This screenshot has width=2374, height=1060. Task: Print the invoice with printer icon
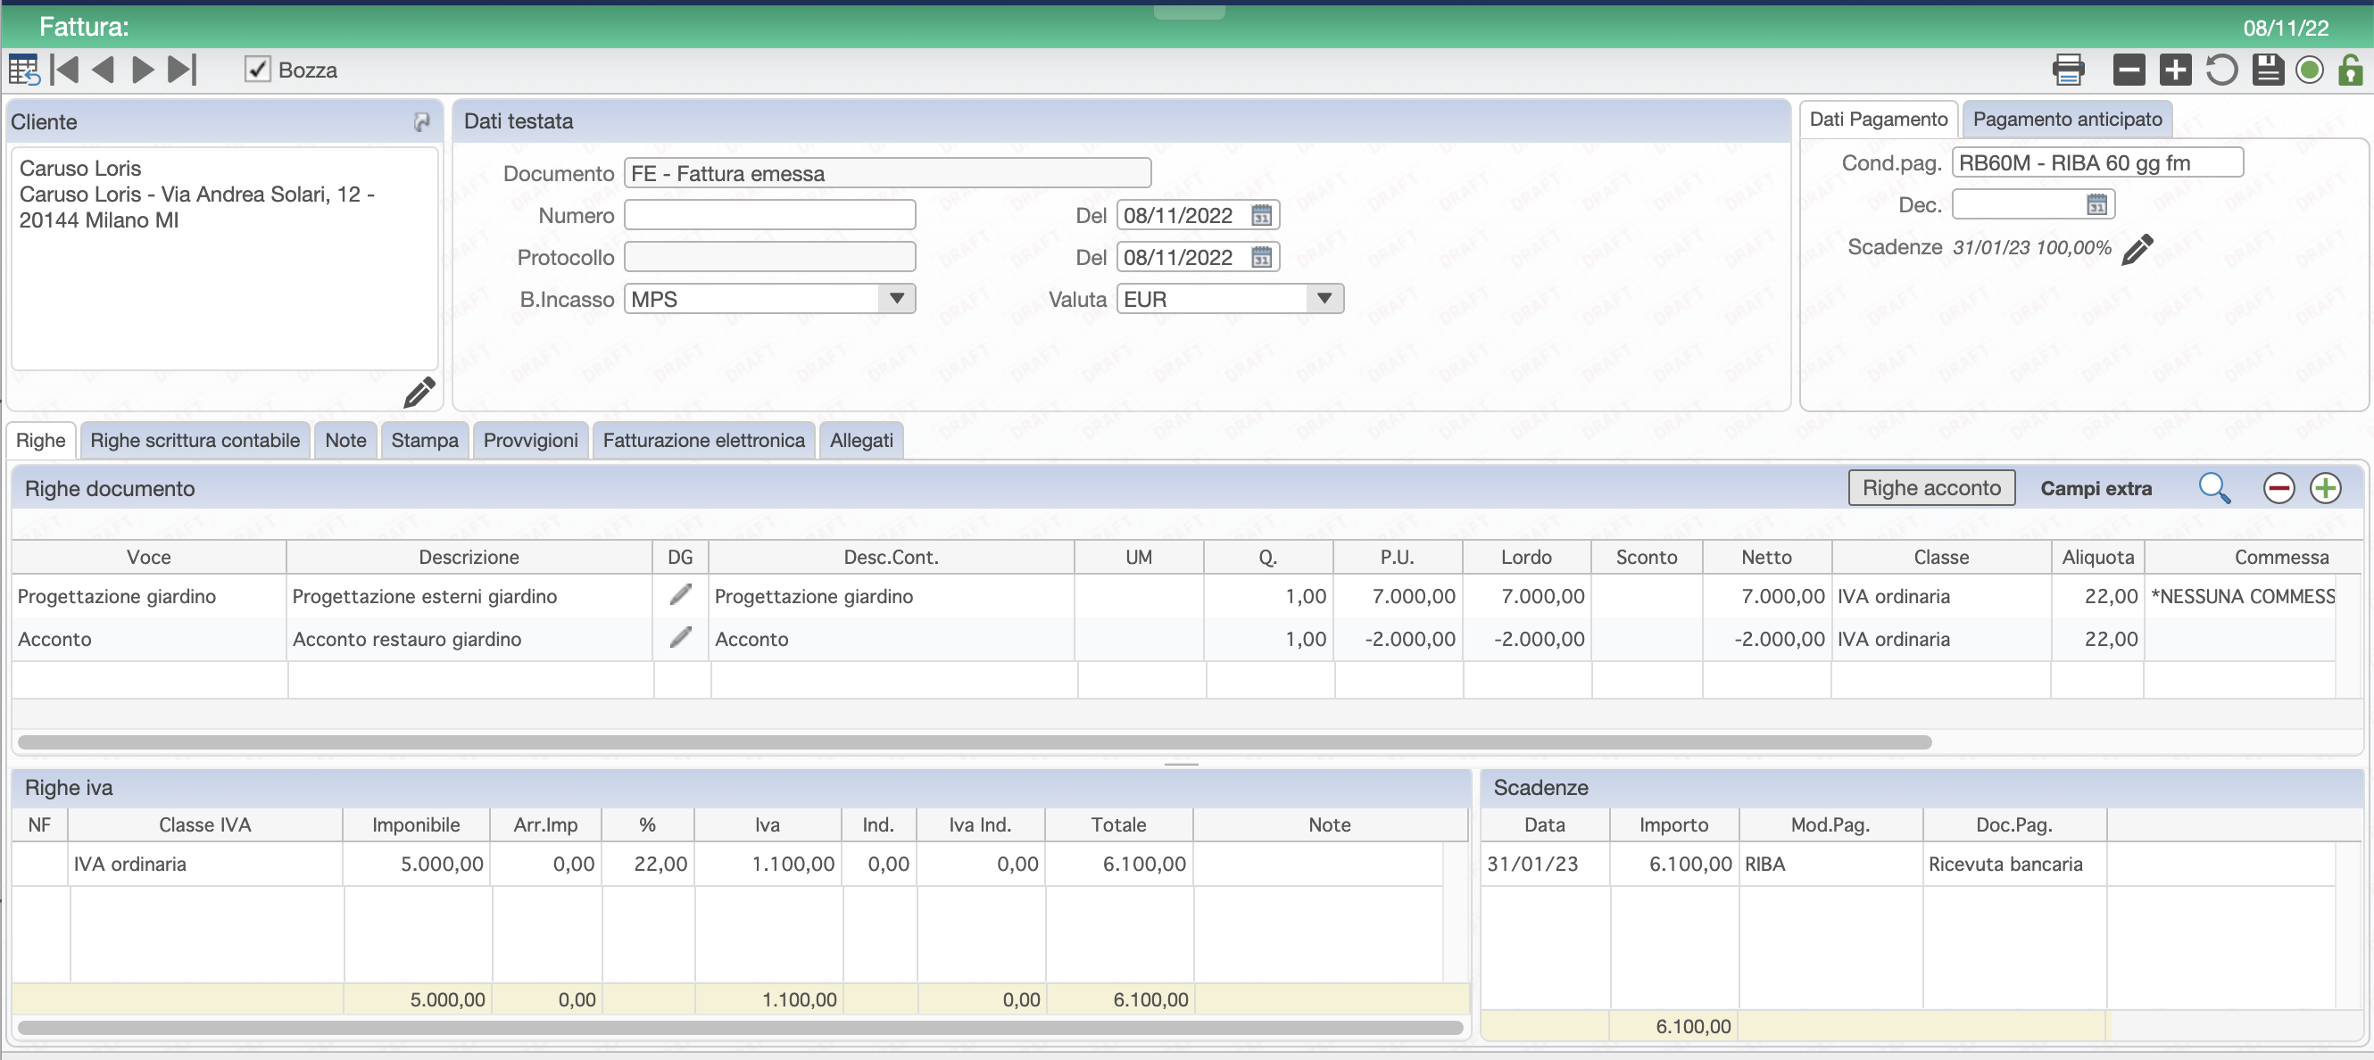tap(2069, 70)
